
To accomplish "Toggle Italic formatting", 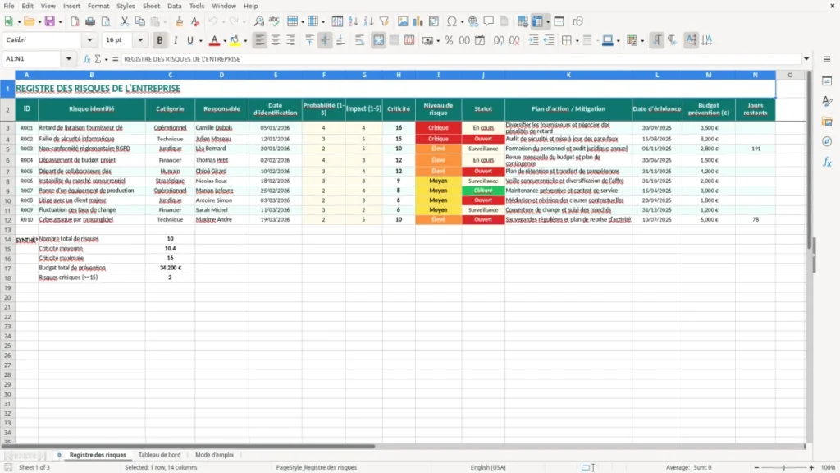I will coord(176,40).
